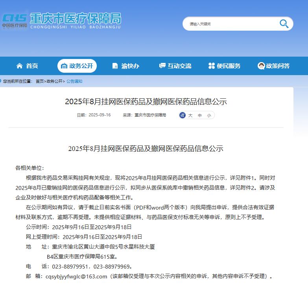Click the clover icon beside 便民服务
The width and height of the screenshot is (308, 289).
pyautogui.click(x=212, y=66)
